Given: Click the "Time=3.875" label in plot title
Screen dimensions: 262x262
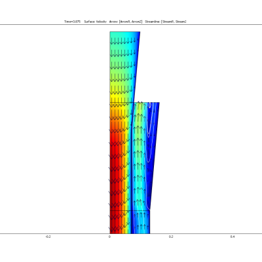Looking at the screenshot, I should [73, 22].
